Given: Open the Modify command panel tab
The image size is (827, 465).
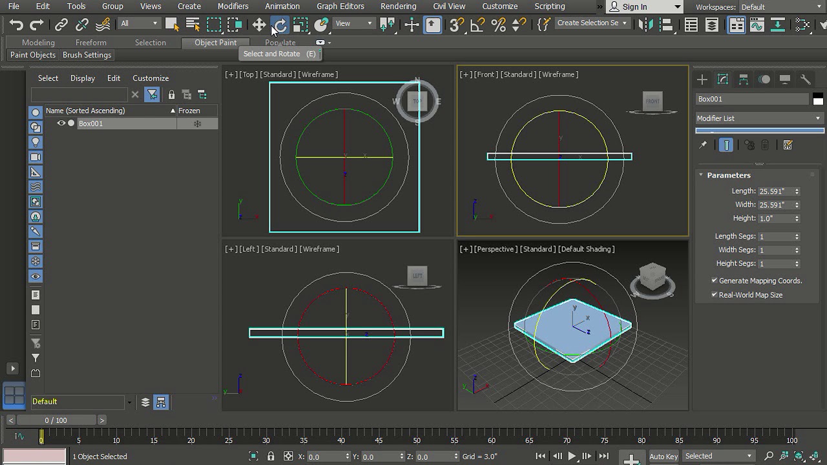Looking at the screenshot, I should pos(723,79).
